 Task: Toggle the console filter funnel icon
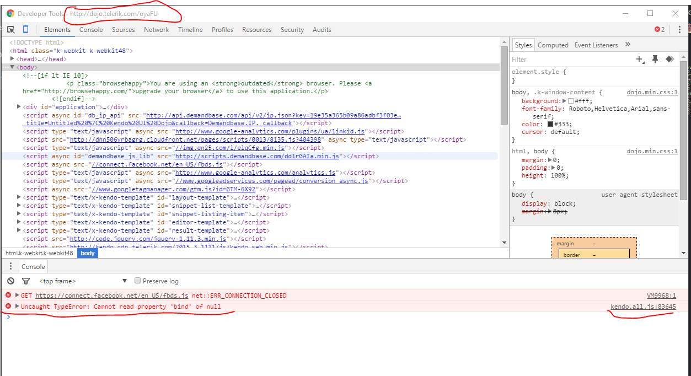[x=25, y=281]
